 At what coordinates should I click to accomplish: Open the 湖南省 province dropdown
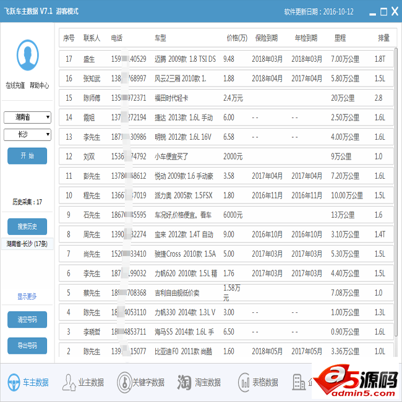coord(27,118)
